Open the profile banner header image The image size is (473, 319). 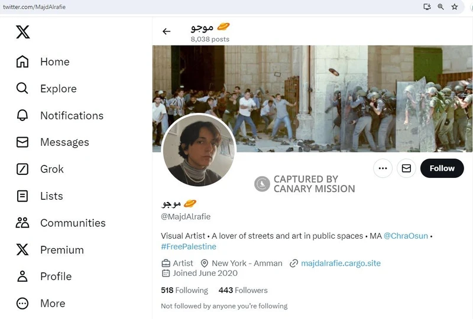[313, 99]
